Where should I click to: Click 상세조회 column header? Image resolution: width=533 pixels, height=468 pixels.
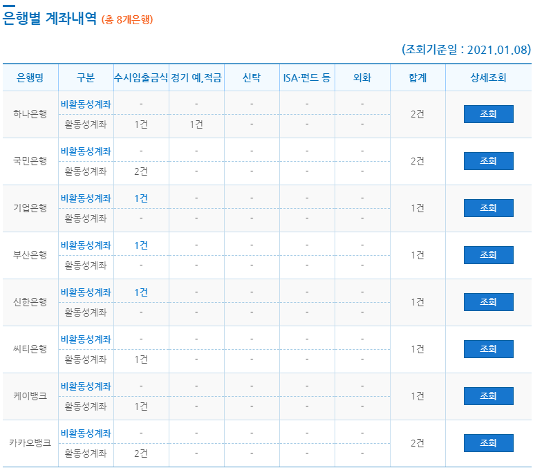488,78
